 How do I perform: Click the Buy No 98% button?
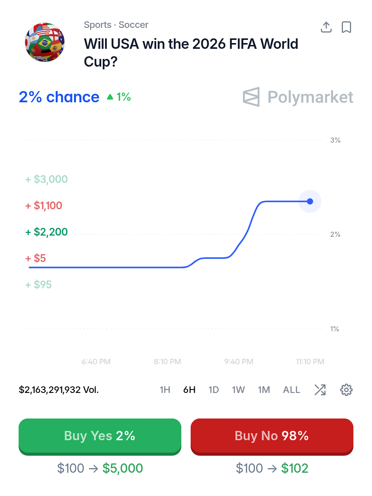click(272, 436)
